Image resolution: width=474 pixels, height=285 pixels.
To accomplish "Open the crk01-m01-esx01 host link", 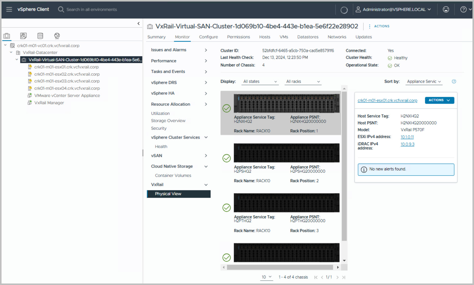I will coord(387,100).
